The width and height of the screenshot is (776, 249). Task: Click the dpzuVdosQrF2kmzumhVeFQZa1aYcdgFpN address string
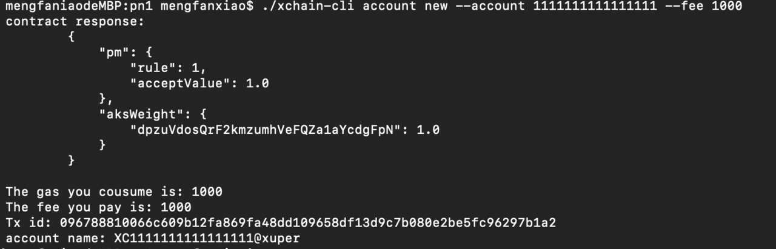269,130
